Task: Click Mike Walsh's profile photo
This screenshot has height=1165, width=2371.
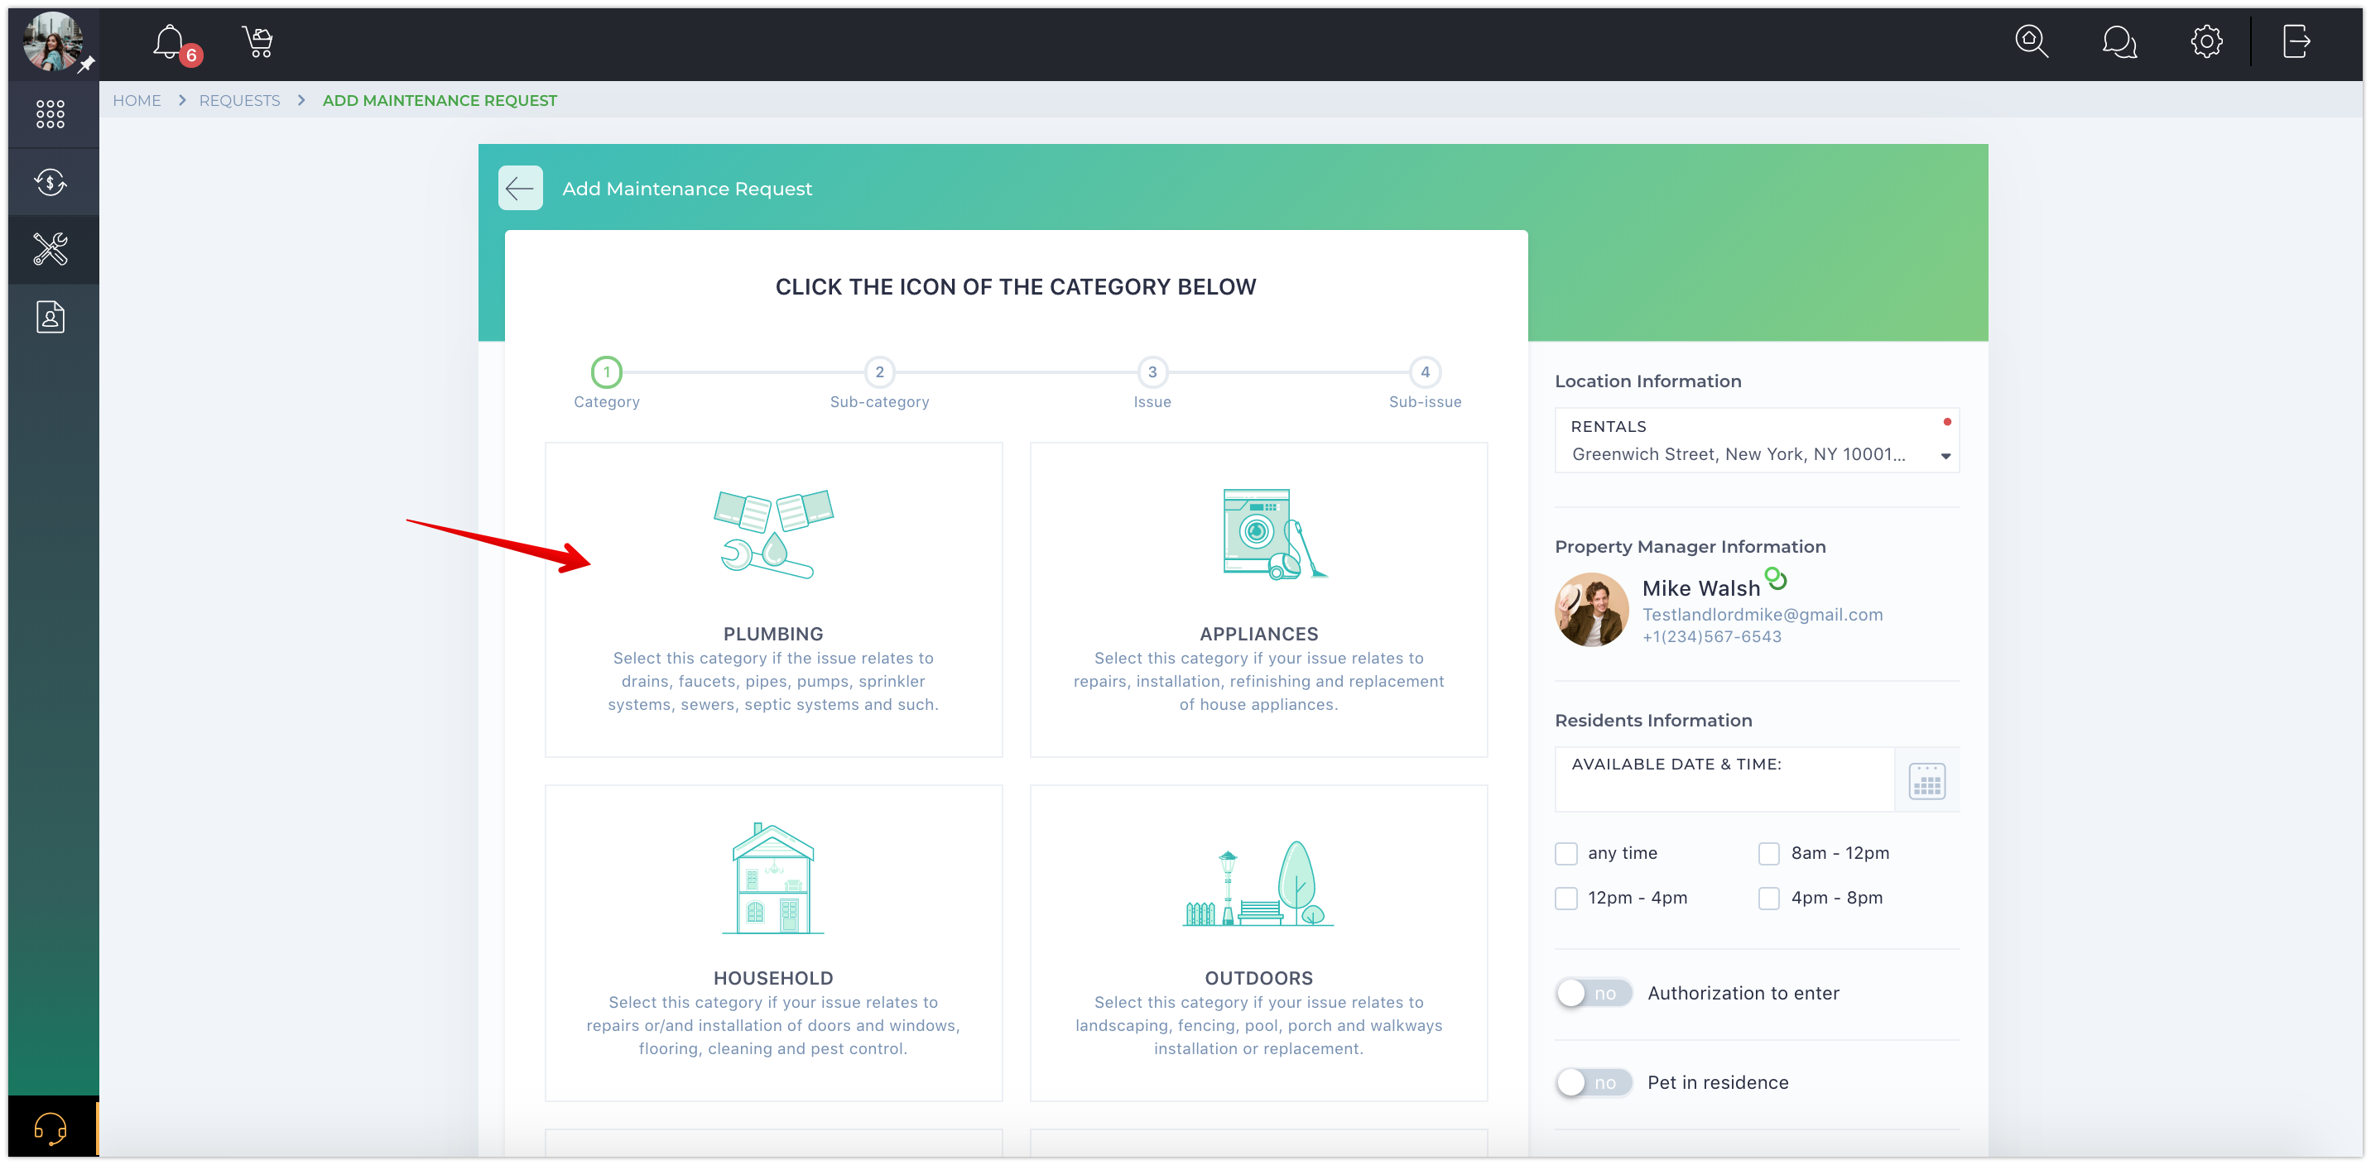Action: point(1591,610)
